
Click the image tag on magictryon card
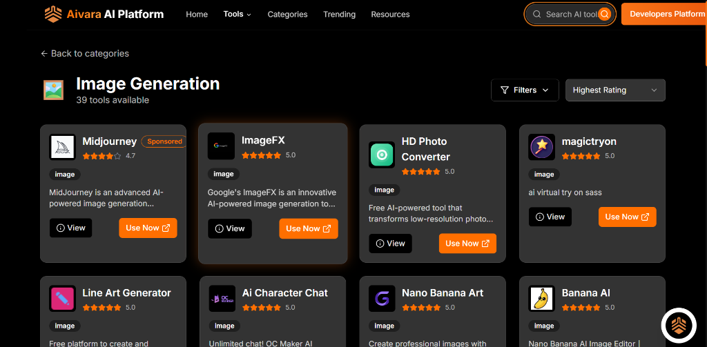click(544, 175)
